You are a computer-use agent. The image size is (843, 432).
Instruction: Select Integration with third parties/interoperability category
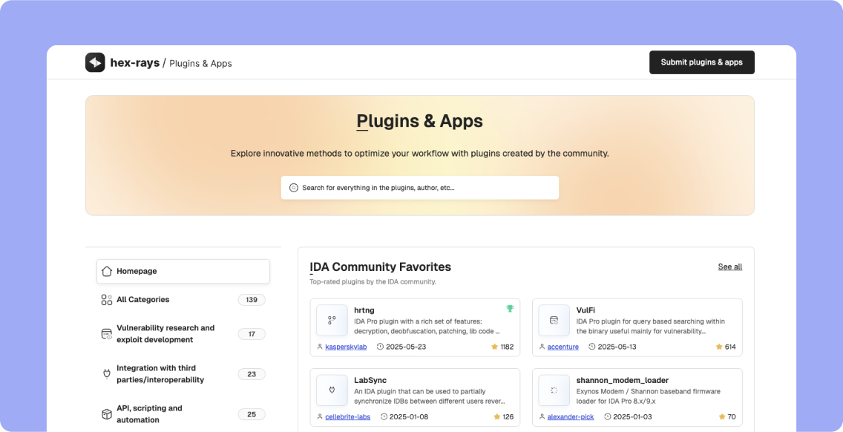click(x=160, y=374)
